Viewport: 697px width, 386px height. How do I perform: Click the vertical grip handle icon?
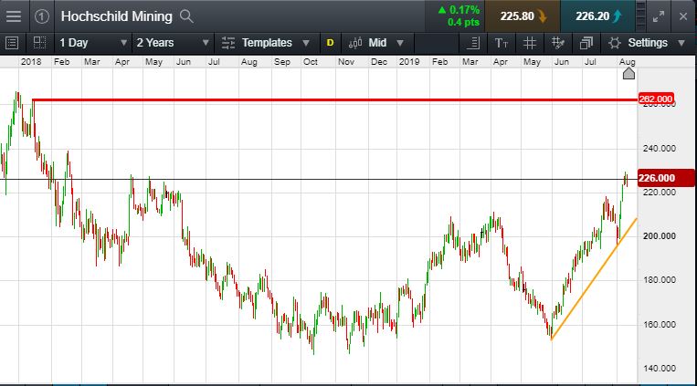[x=640, y=16]
